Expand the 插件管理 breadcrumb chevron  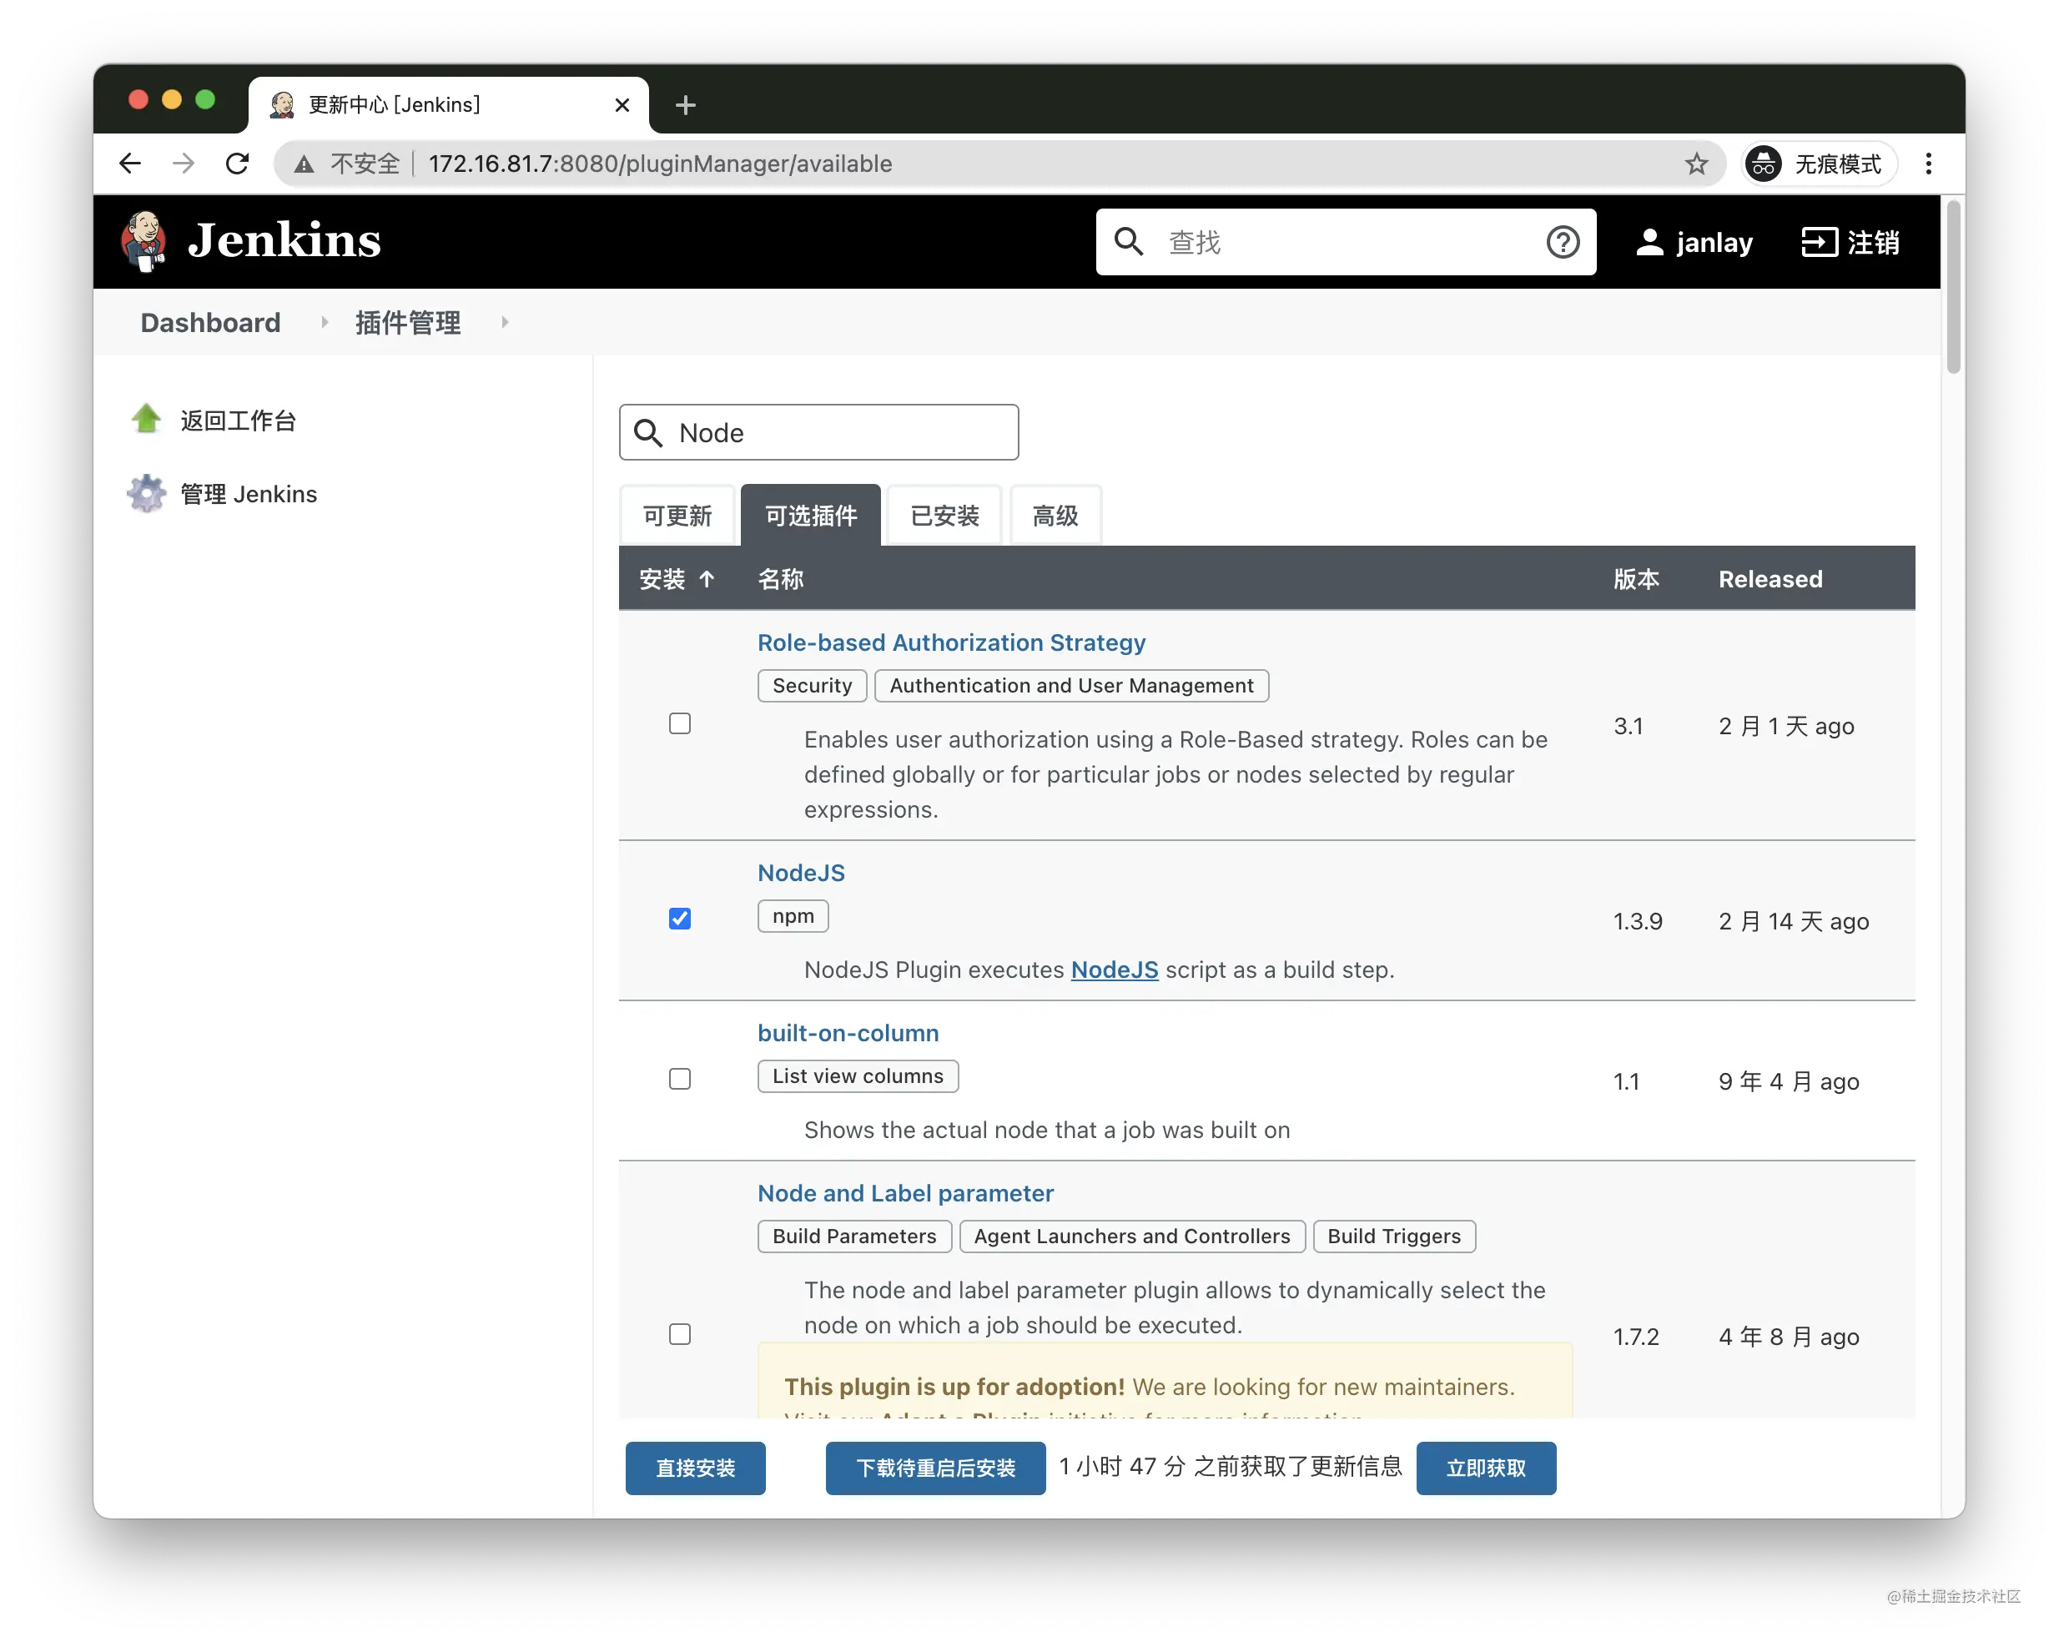coord(506,323)
